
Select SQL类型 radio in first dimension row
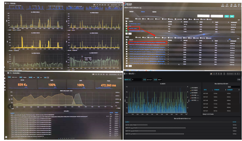(136, 19)
